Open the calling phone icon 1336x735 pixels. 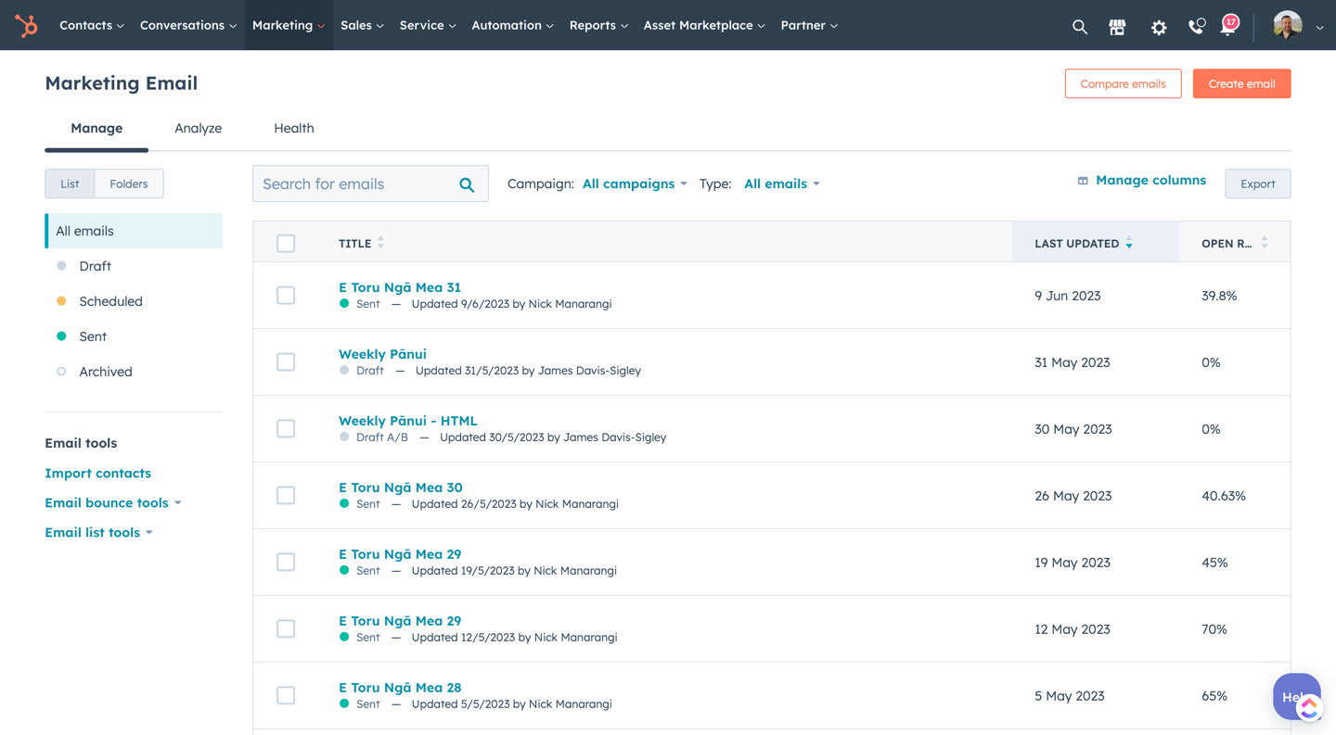[x=1197, y=26]
